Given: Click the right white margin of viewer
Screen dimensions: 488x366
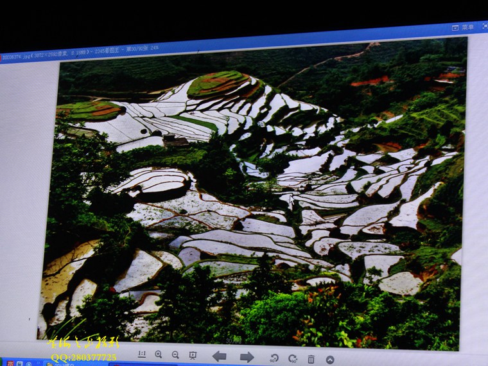Looking at the screenshot, I should tap(475, 193).
